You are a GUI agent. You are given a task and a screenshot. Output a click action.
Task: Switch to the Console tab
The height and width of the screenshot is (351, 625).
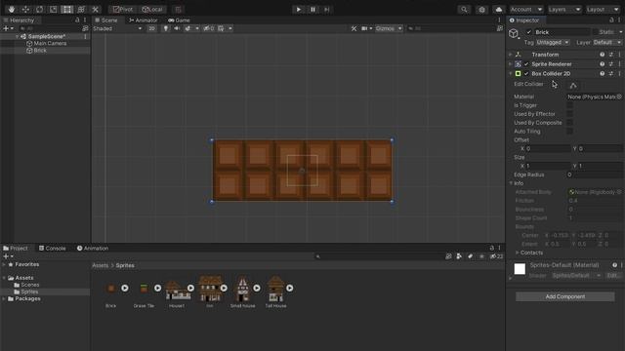point(52,248)
